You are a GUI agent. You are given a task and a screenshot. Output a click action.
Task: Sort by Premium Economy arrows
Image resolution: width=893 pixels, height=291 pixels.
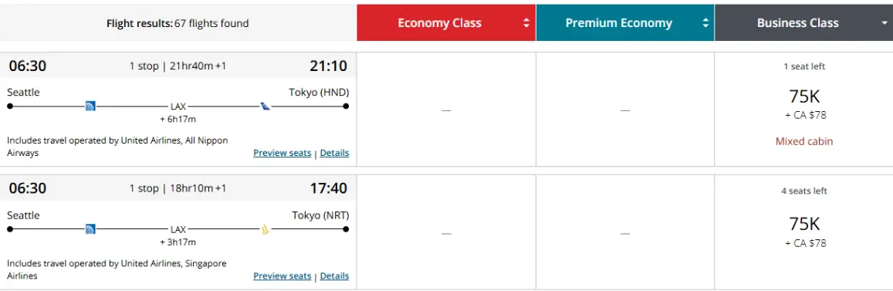705,23
